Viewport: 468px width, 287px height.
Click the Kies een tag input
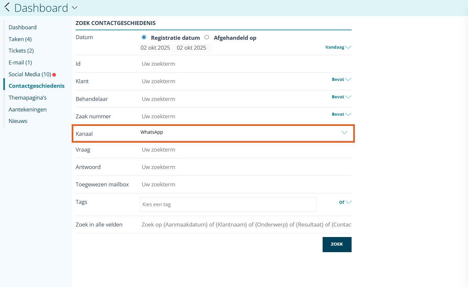[228, 204]
